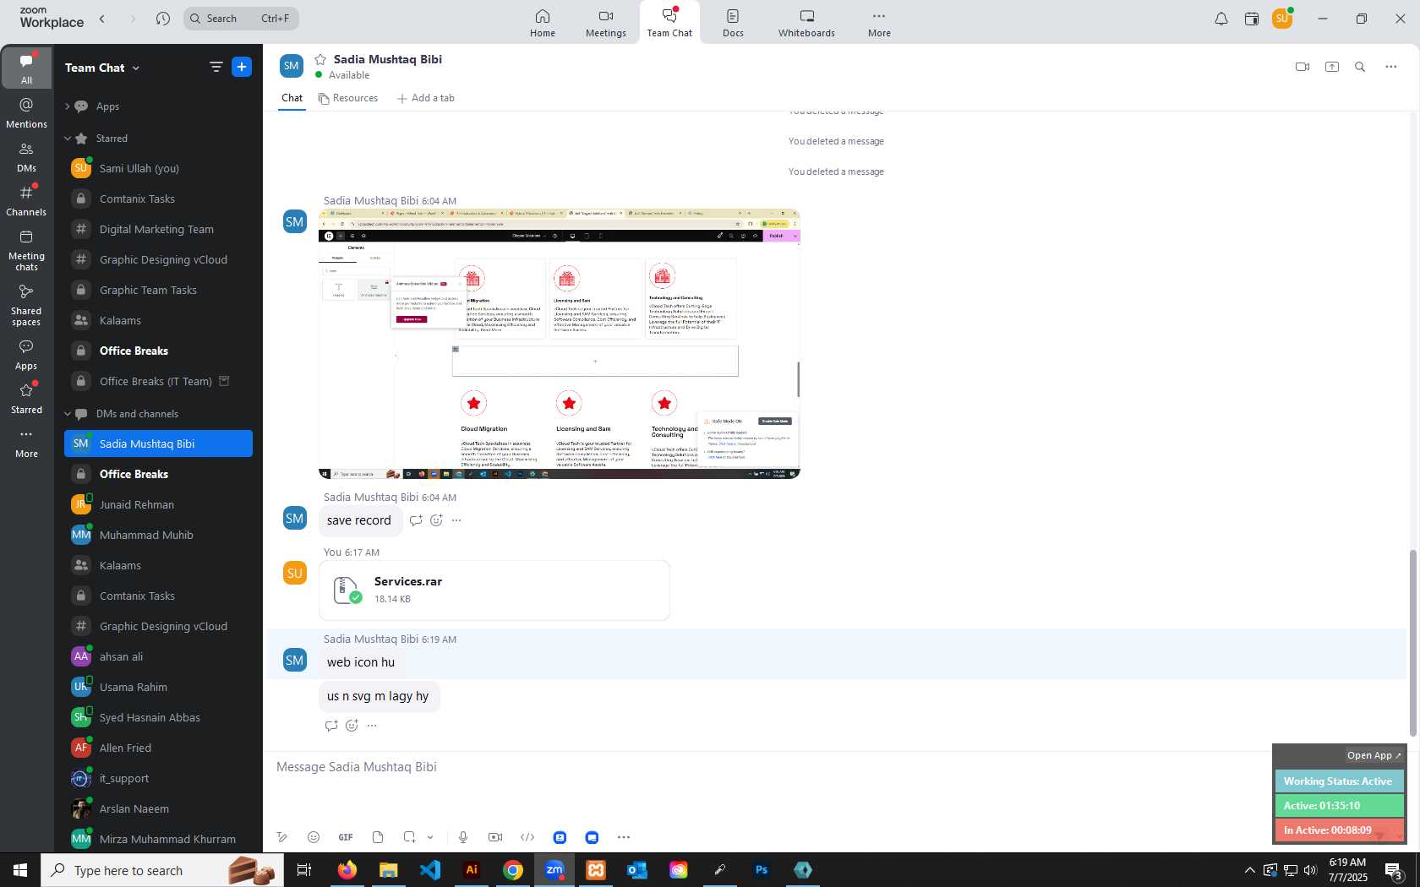Viewport: 1420px width, 887px height.
Task: Open the calendar icon in top bar
Action: 1252,19
